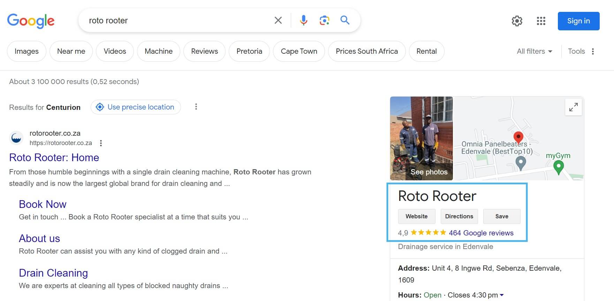Image resolution: width=614 pixels, height=301 pixels.
Task: Expand the map with the arrows icon
Action: coord(573,107)
